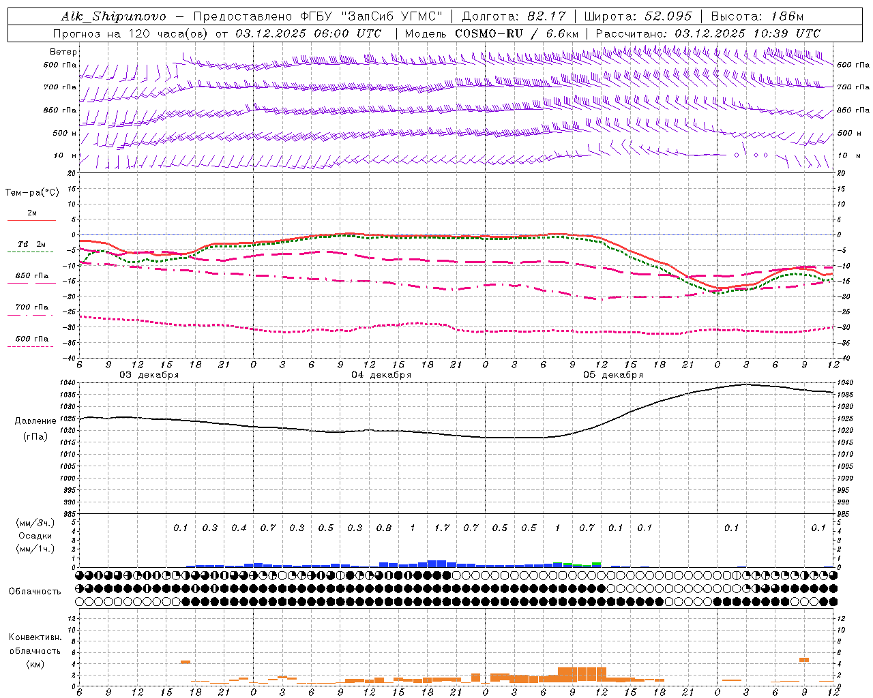Click the dashed line sample under the Td 2м legend
873x698 pixels.
pyautogui.click(x=31, y=252)
